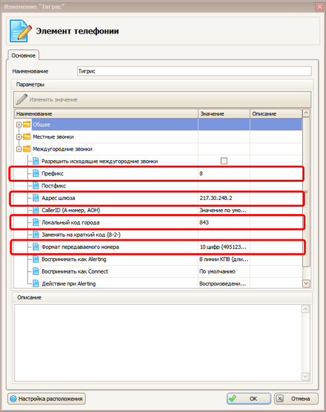326x412 pixels.
Task: Click the document icon next to Постфикс
Action: (x=36, y=185)
